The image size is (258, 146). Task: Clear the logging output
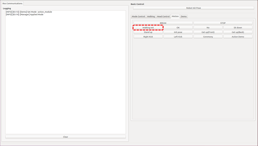pyautogui.click(x=66, y=137)
